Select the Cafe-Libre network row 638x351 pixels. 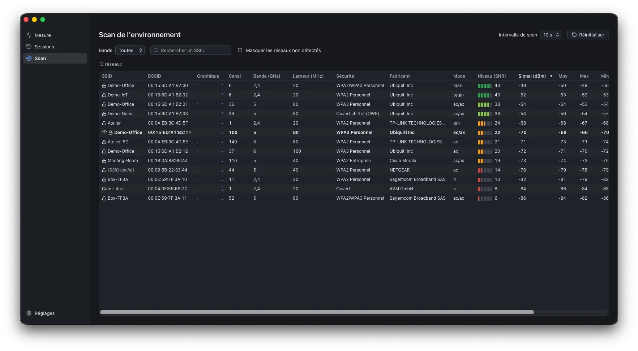point(354,189)
